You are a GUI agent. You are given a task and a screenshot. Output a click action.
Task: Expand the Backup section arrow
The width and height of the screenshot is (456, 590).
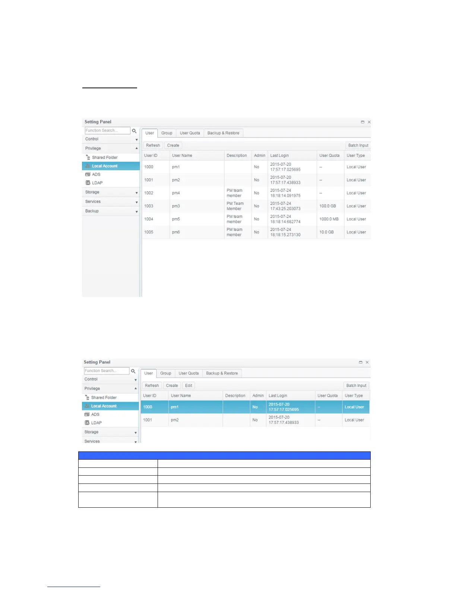point(136,212)
